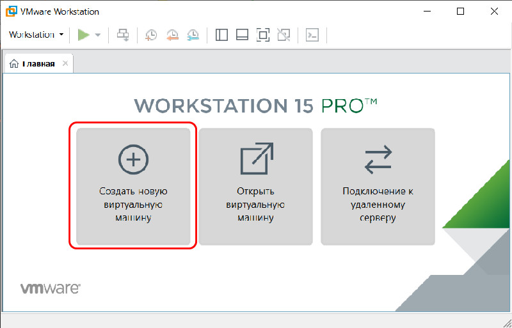512x328 pixels.
Task: Take a snapshot of the virtual machine
Action: (151, 35)
